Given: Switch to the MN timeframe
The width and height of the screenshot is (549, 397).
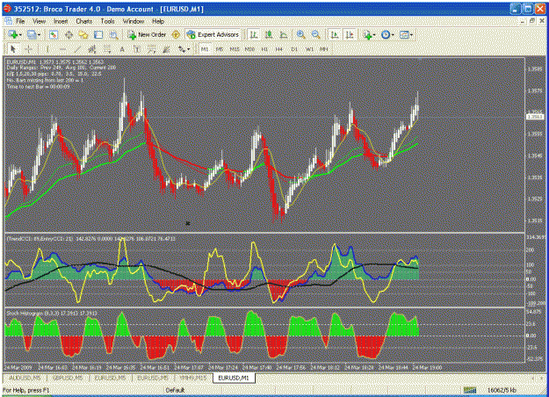Looking at the screenshot, I should pyautogui.click(x=324, y=49).
